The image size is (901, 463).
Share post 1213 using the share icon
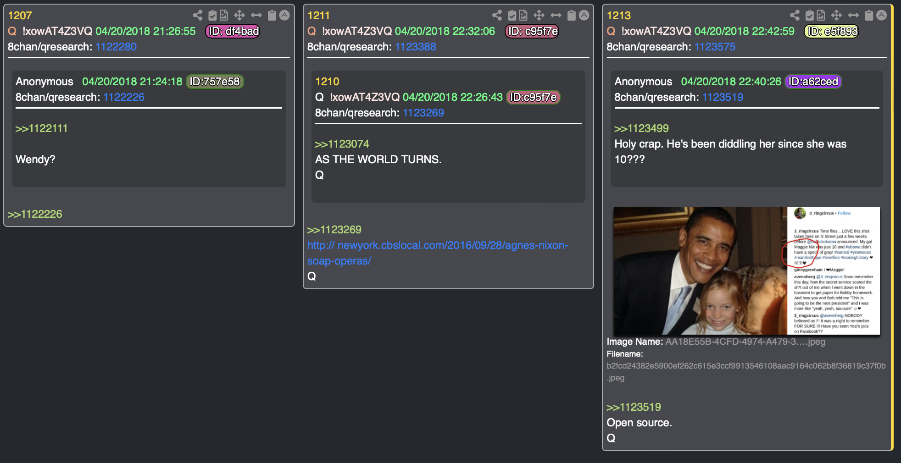pos(795,15)
